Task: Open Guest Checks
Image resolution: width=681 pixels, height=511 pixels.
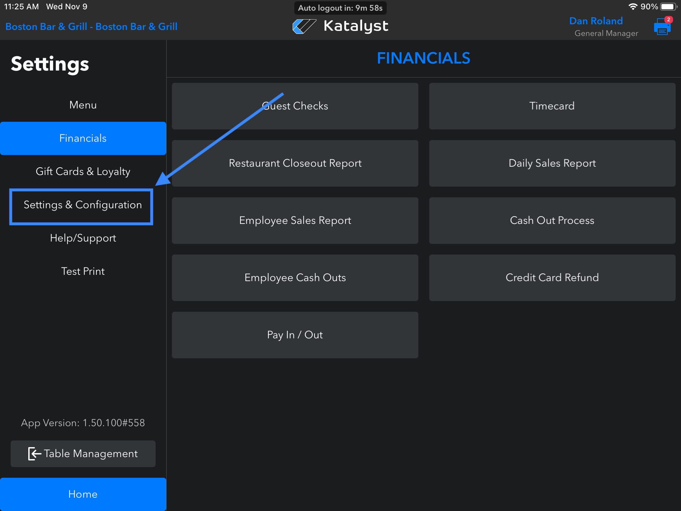Action: [x=295, y=106]
